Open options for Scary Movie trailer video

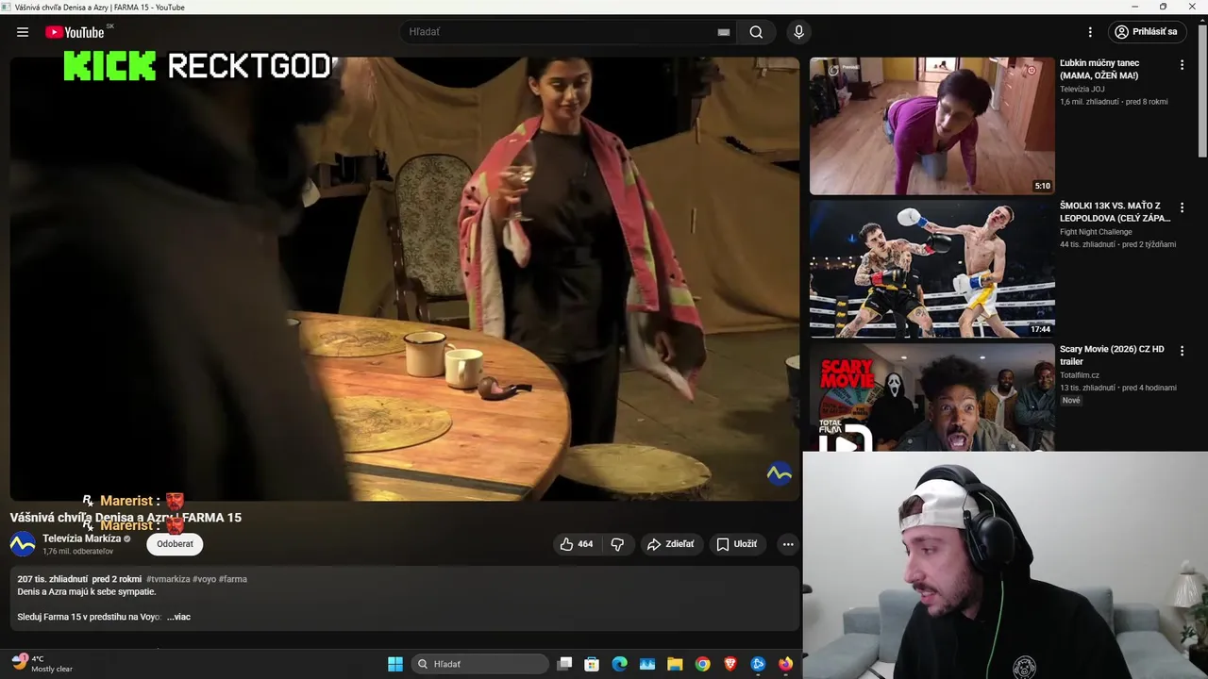pos(1182,351)
